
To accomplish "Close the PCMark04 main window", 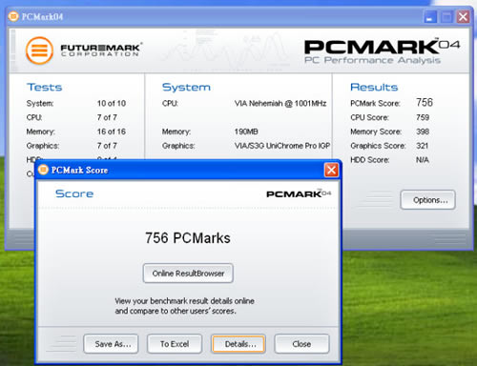I will click(x=463, y=17).
